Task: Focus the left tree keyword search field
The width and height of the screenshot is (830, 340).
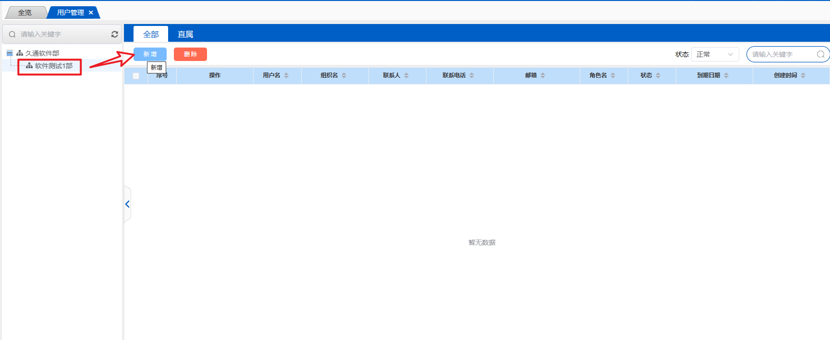Action: (62, 34)
